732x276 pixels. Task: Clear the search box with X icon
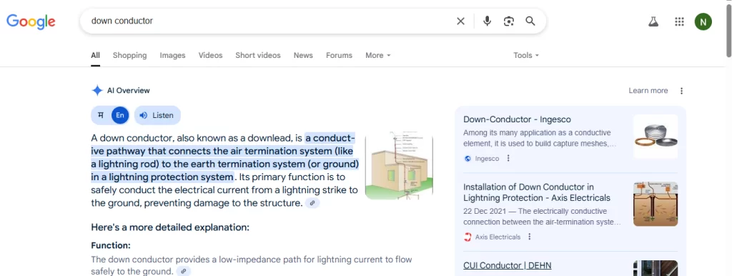(461, 21)
